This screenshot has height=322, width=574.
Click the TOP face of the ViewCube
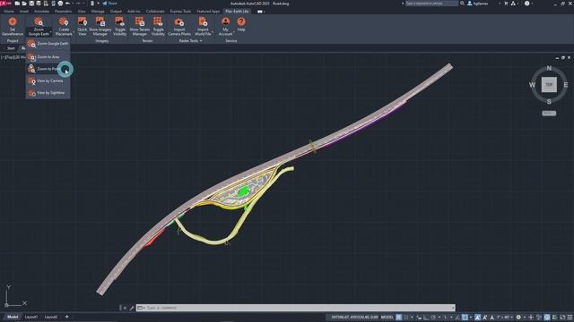[x=549, y=85]
